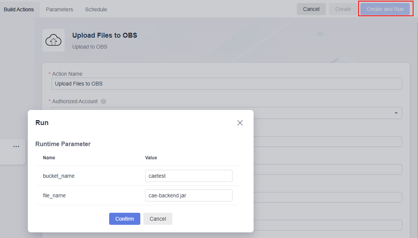Click the top toolbar Cancel button

(x=311, y=9)
